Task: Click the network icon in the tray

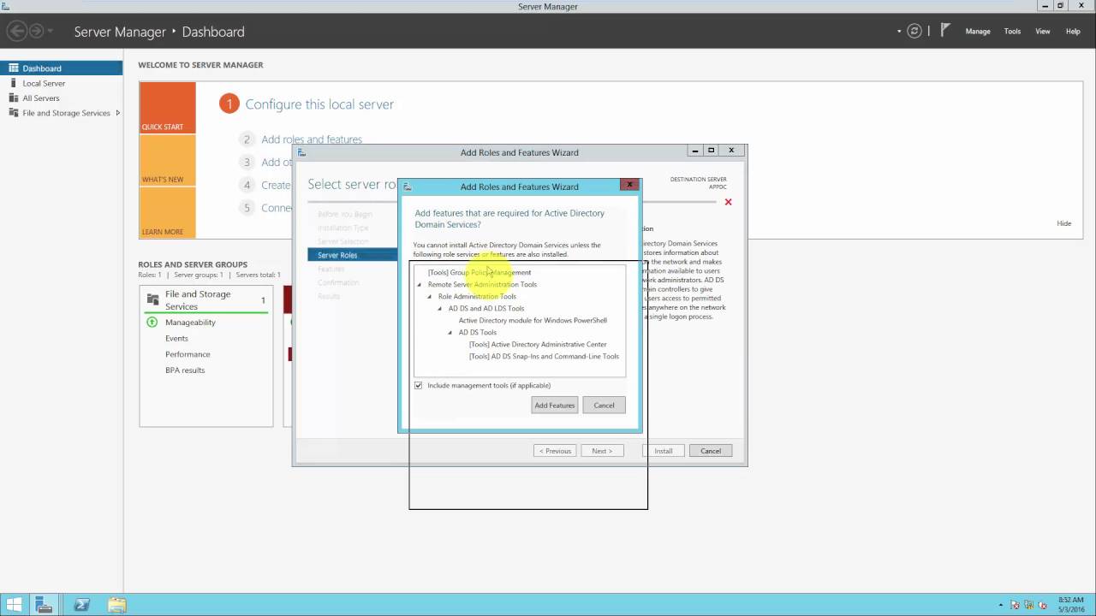Action: click(1028, 605)
